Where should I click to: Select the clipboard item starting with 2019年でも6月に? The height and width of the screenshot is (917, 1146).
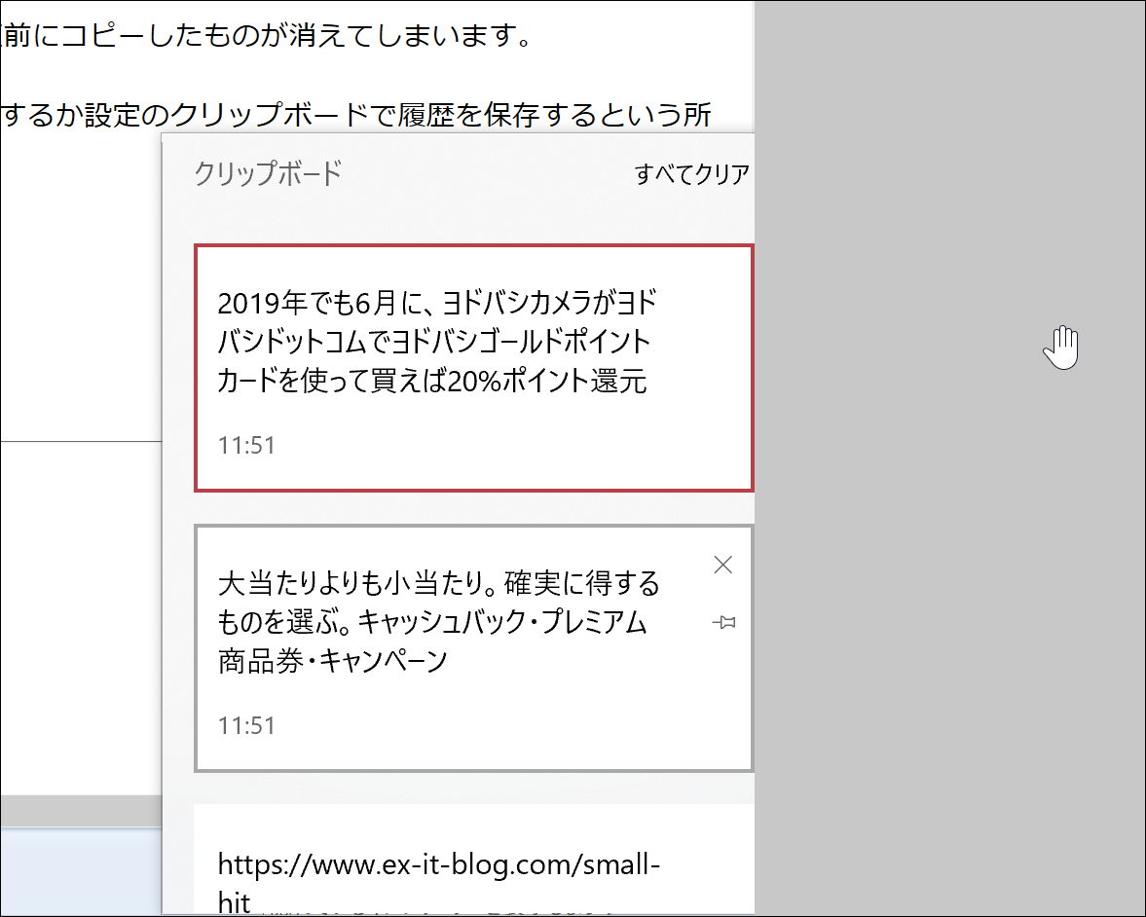coord(474,368)
